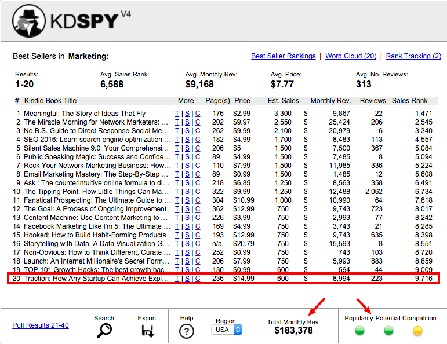This screenshot has width=447, height=344.
Task: Click monthly revenue value 25,424
Action: pyautogui.click(x=339, y=122)
